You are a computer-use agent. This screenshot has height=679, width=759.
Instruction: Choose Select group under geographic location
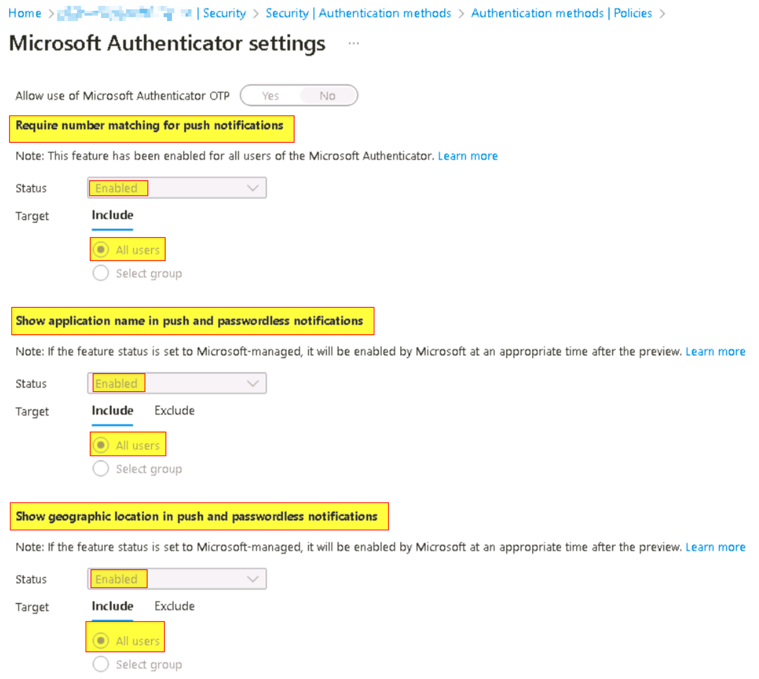click(101, 664)
